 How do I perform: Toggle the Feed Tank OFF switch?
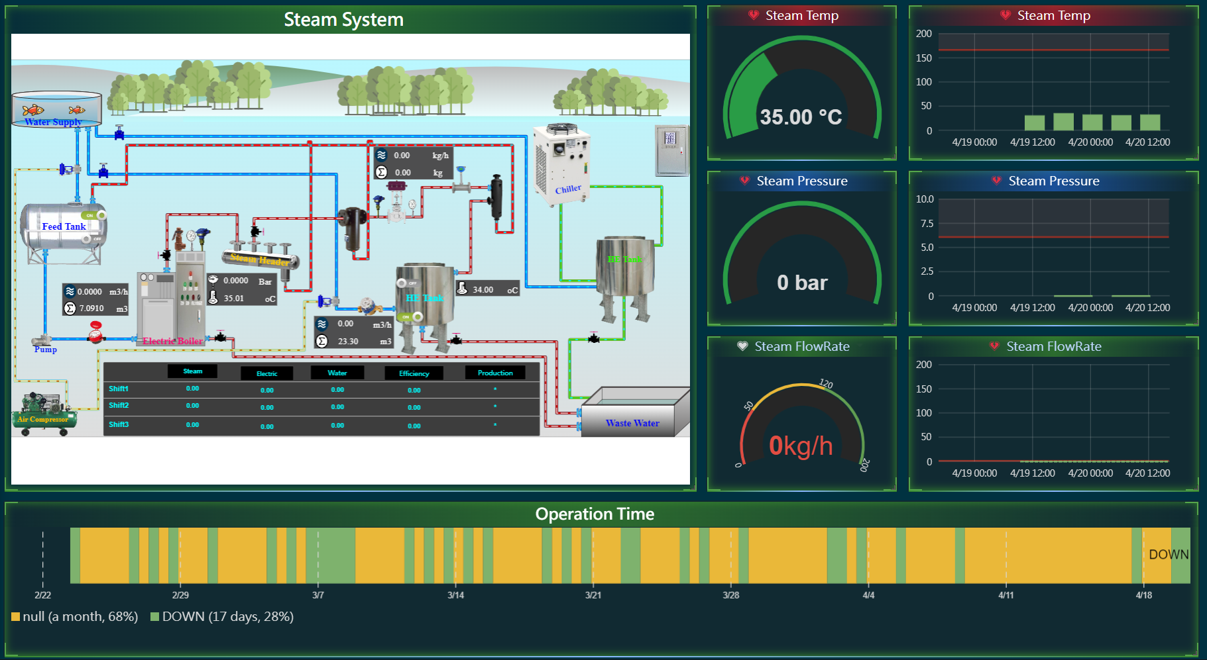[x=93, y=239]
